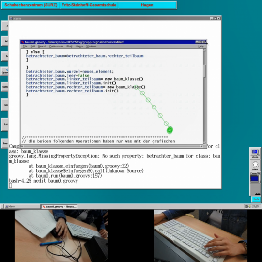Click the Ende button

point(256,199)
